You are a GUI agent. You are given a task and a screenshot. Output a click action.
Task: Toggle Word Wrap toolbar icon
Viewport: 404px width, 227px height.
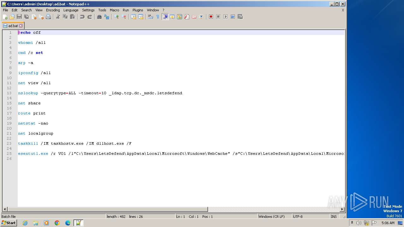click(x=151, y=17)
